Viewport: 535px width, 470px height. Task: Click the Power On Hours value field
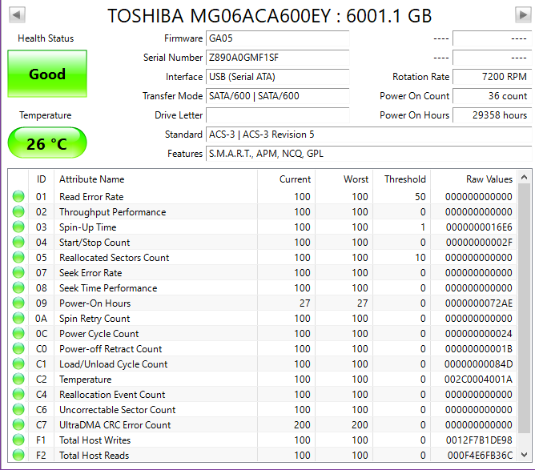491,115
